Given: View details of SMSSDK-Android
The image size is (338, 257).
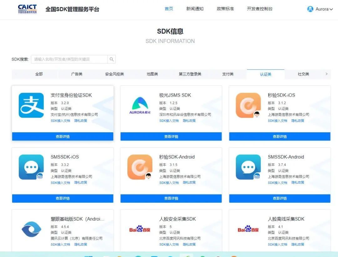Looking at the screenshot, I should (280, 198).
